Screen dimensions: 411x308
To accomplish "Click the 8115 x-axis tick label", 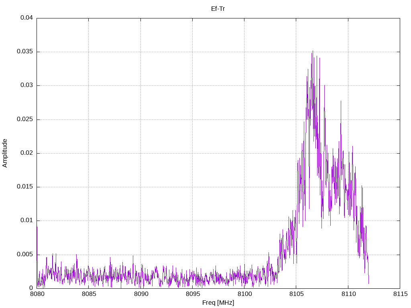I will [401, 294].
